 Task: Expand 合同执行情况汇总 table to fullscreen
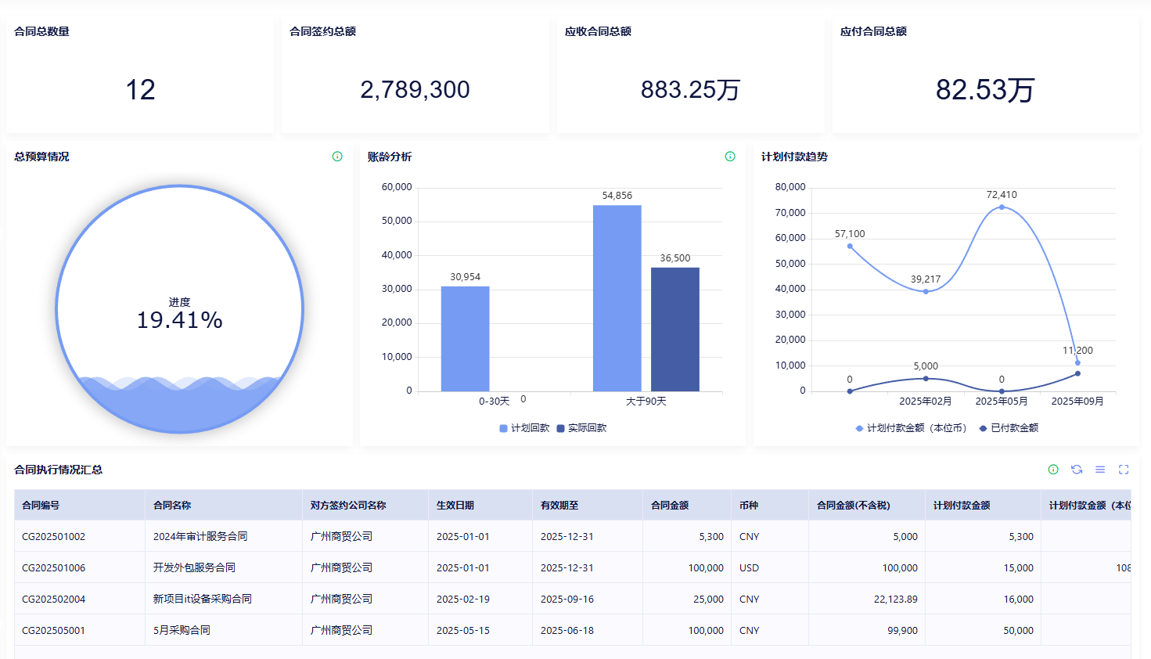1124,470
